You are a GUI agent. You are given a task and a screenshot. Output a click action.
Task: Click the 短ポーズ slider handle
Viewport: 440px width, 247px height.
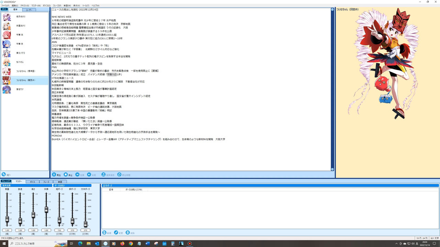coord(59,220)
